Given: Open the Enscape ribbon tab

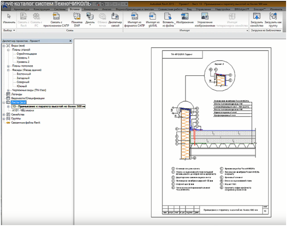Looking at the screenshot, I should coord(260,9).
